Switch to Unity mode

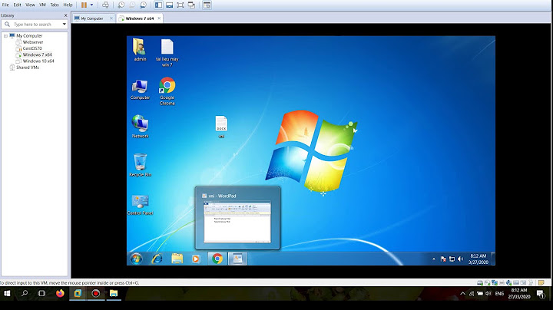click(191, 5)
